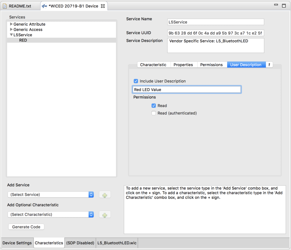Select the L5Service tree item label

point(23,35)
